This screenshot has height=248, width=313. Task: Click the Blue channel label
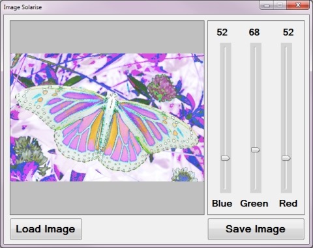tap(222, 204)
